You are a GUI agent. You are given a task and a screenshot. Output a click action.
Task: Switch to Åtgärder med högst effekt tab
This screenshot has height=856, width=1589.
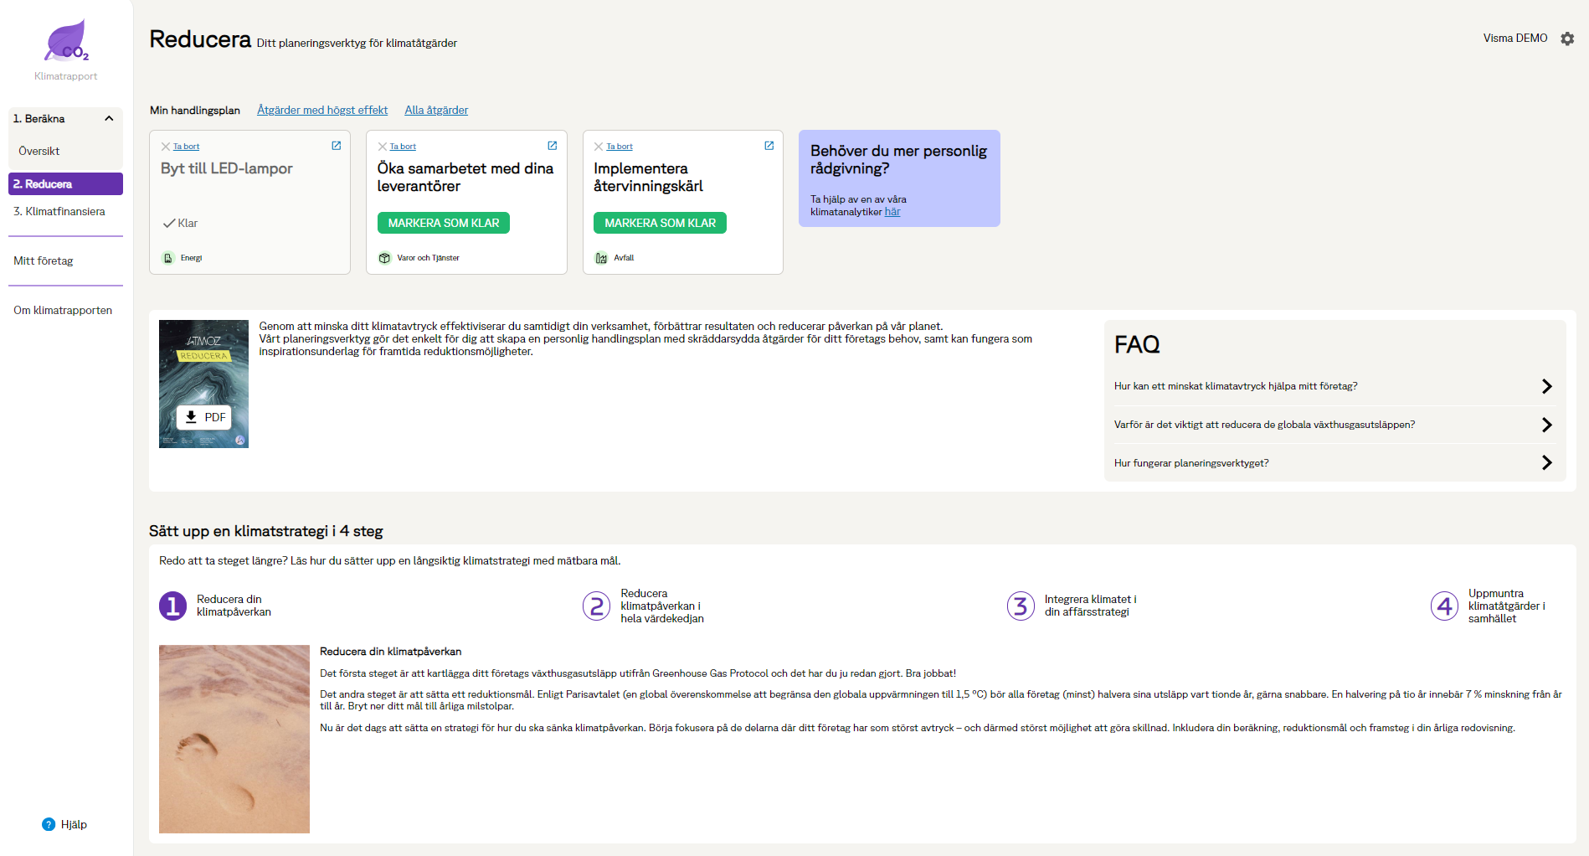(x=322, y=111)
